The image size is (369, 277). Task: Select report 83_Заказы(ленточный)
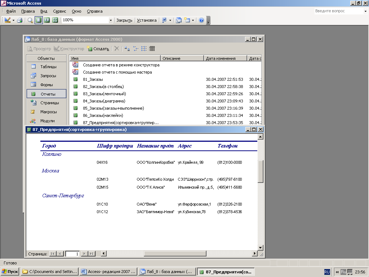104,94
